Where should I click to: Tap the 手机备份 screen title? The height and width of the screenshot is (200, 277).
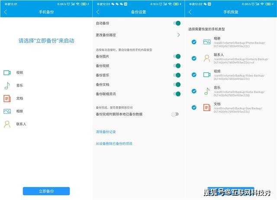coord(46,12)
